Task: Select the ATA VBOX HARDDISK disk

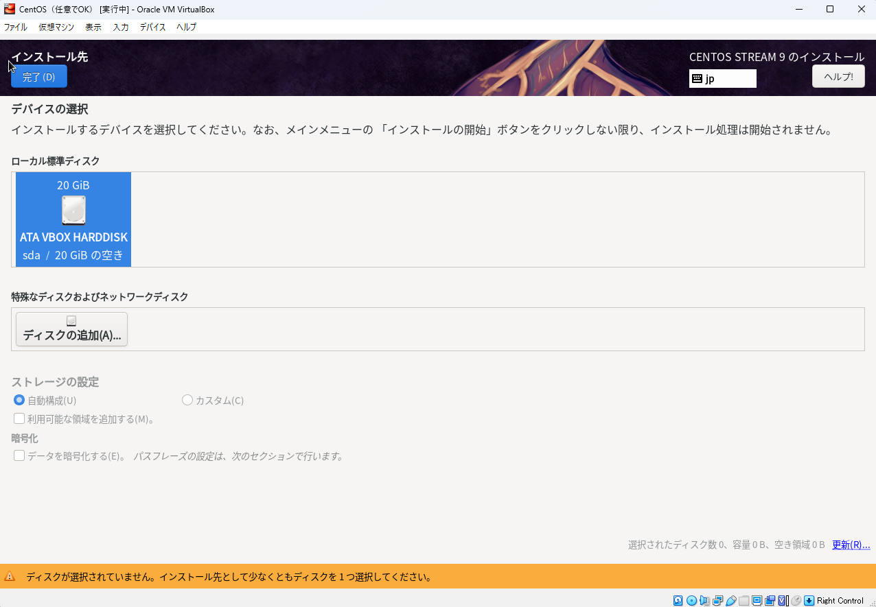Action: coord(73,219)
